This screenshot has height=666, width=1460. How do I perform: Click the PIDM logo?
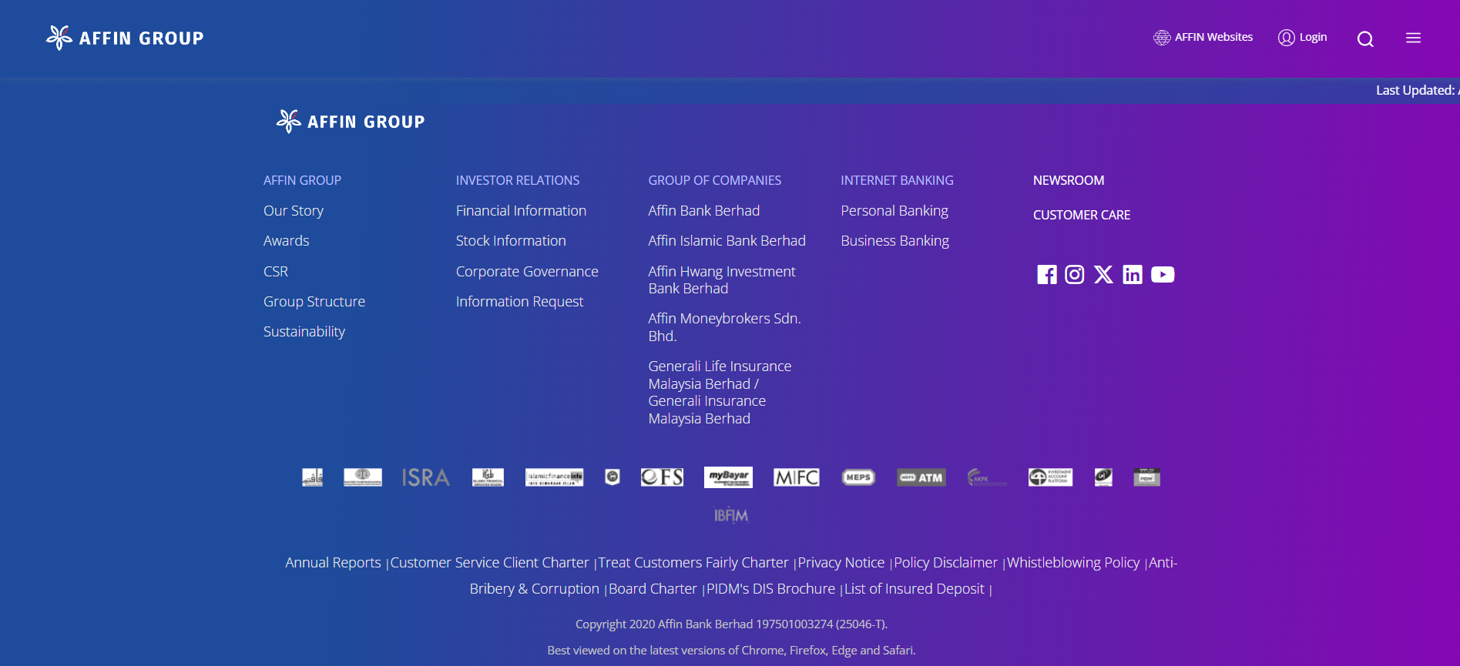pyautogui.click(x=1146, y=477)
